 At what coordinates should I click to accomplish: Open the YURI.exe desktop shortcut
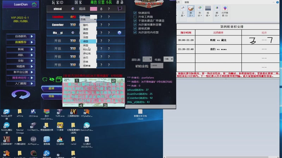[x=60, y=113]
